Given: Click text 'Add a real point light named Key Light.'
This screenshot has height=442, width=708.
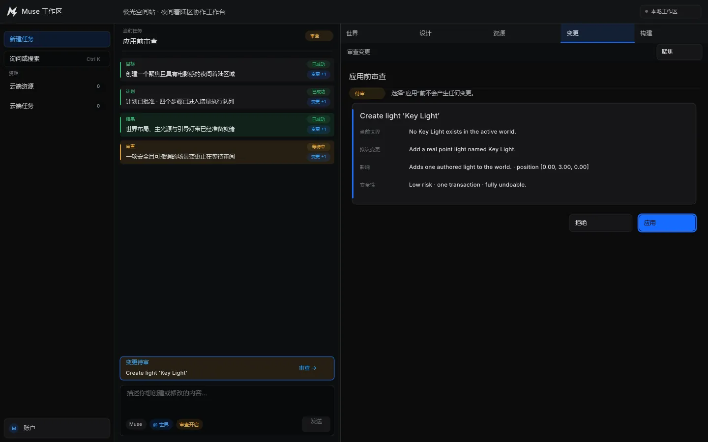Looking at the screenshot, I should (462, 149).
